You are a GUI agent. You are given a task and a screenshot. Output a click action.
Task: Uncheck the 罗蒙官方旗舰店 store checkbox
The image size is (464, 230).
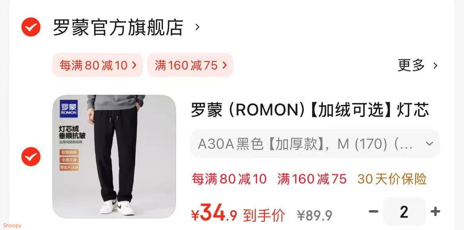click(x=31, y=27)
